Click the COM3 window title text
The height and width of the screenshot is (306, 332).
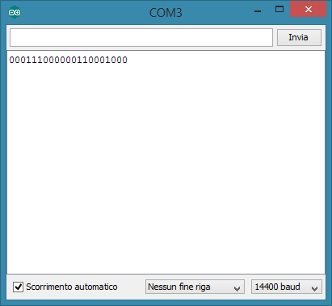[166, 13]
